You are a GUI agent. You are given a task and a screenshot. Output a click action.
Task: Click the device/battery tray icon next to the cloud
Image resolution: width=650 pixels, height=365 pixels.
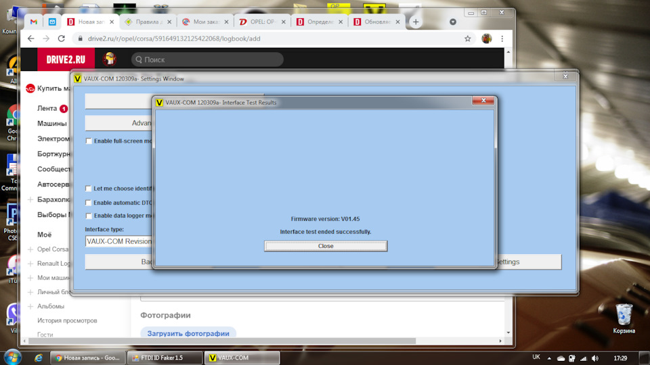[x=571, y=358]
